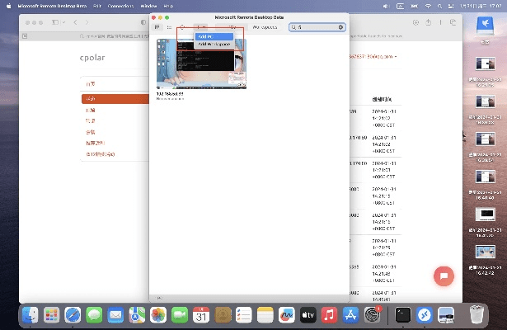This screenshot has height=330, width=507.
Task: Open the Calendar app in Dock
Action: click(x=201, y=314)
